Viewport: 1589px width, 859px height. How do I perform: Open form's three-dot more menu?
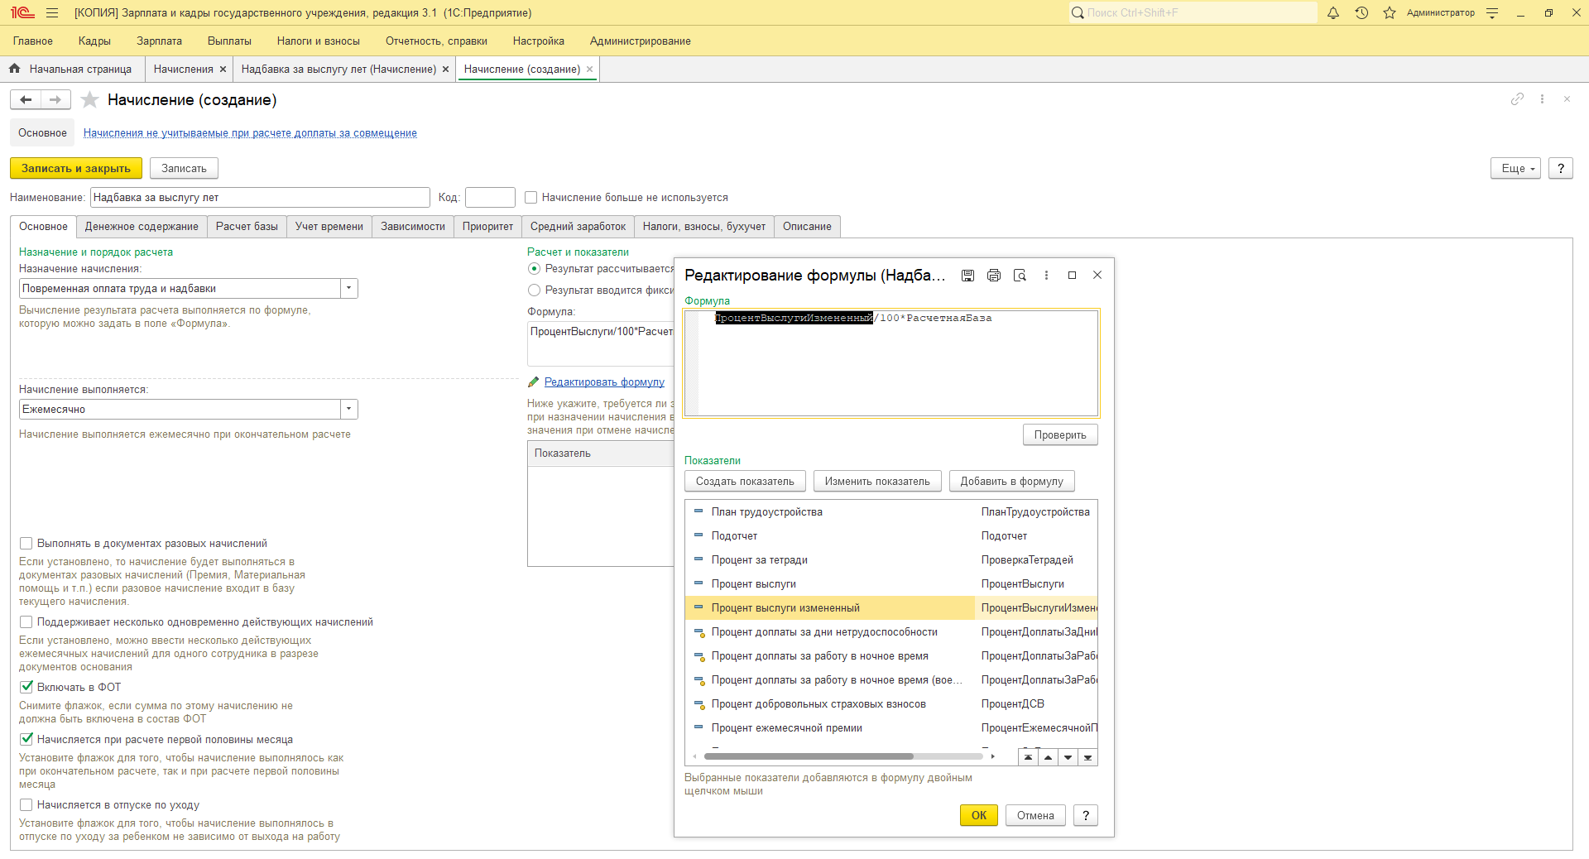click(x=1542, y=99)
